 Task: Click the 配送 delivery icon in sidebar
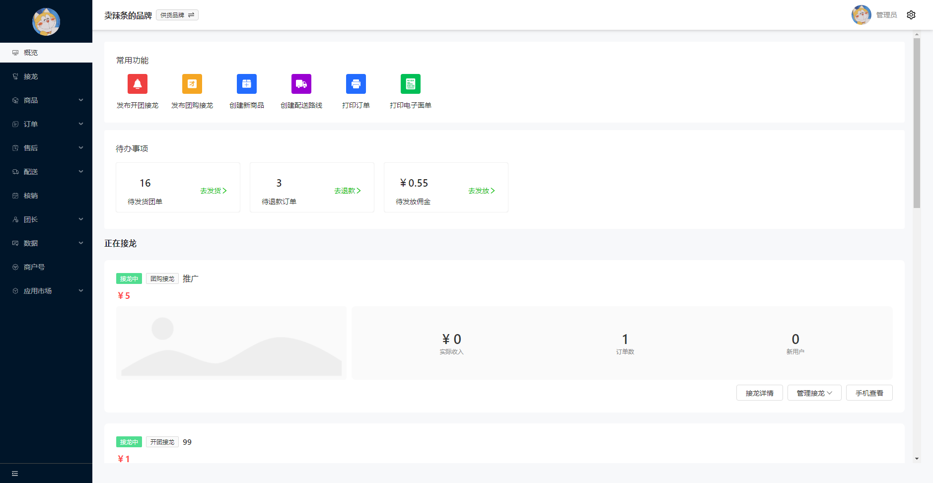pos(15,172)
